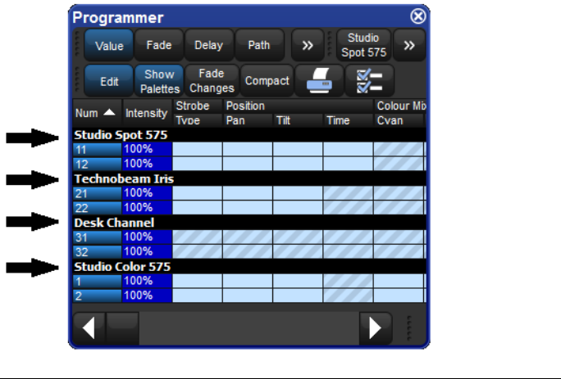Click the Pan cell of fixture 11

[248, 149]
